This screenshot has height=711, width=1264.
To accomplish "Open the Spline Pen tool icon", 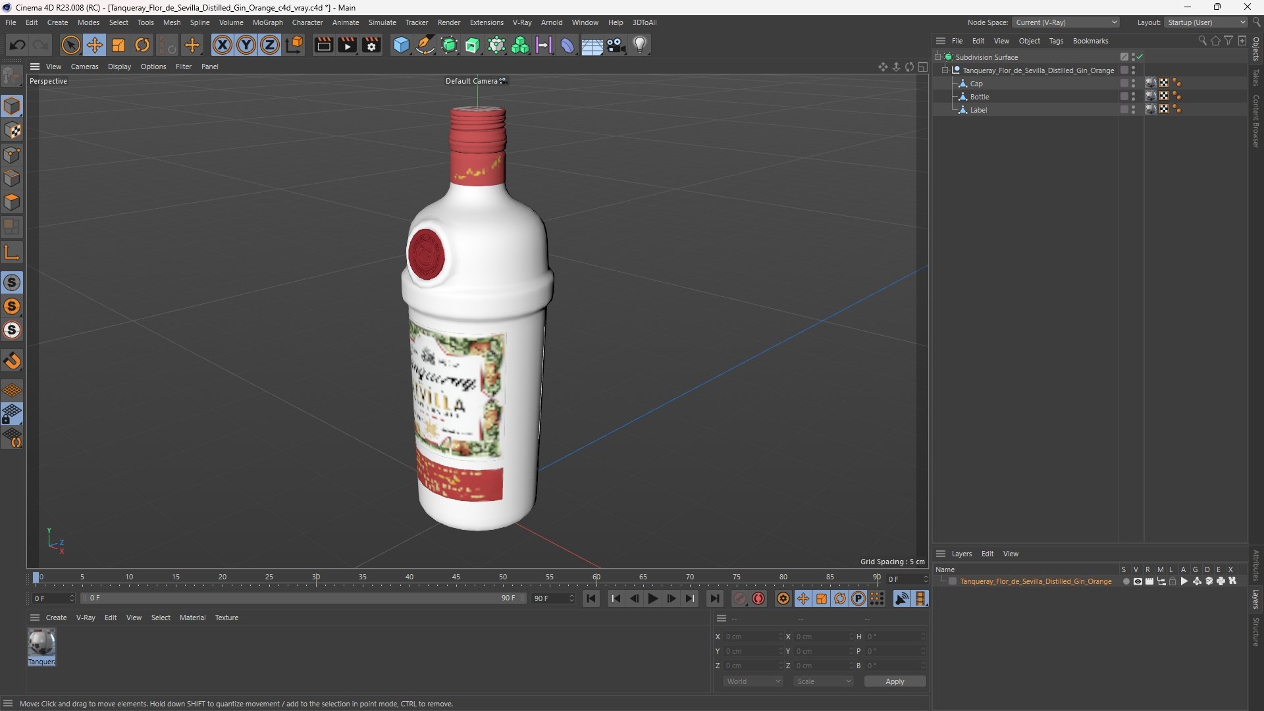I will [425, 45].
